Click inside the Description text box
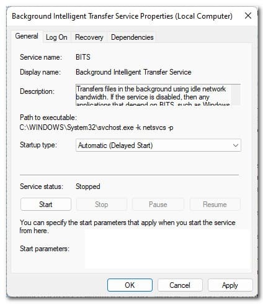 tap(153, 95)
